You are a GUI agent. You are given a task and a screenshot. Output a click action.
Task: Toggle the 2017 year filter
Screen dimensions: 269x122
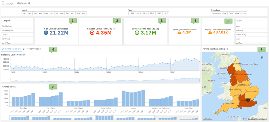165,13
